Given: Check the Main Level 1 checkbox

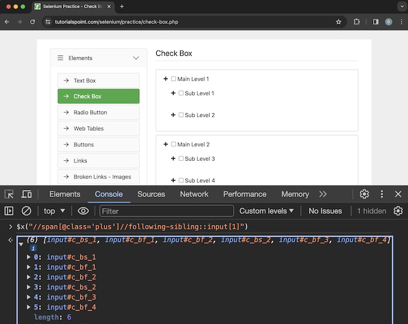Looking at the screenshot, I should pyautogui.click(x=174, y=79).
